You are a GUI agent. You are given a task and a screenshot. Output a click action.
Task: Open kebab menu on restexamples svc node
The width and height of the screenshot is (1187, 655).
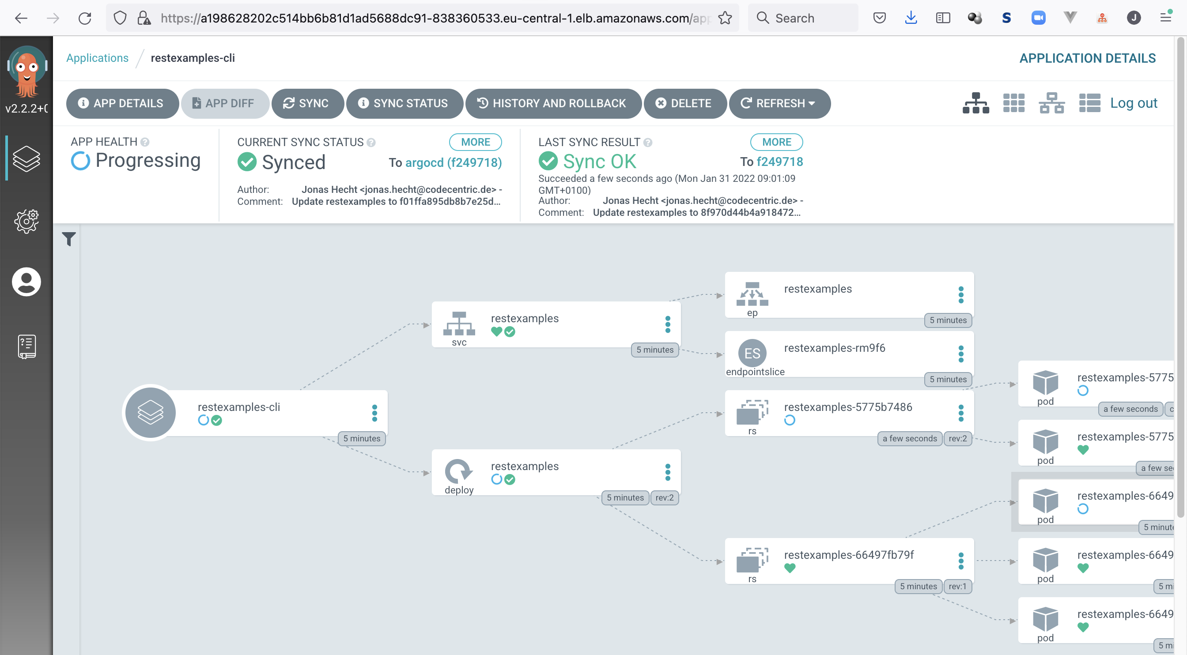668,324
